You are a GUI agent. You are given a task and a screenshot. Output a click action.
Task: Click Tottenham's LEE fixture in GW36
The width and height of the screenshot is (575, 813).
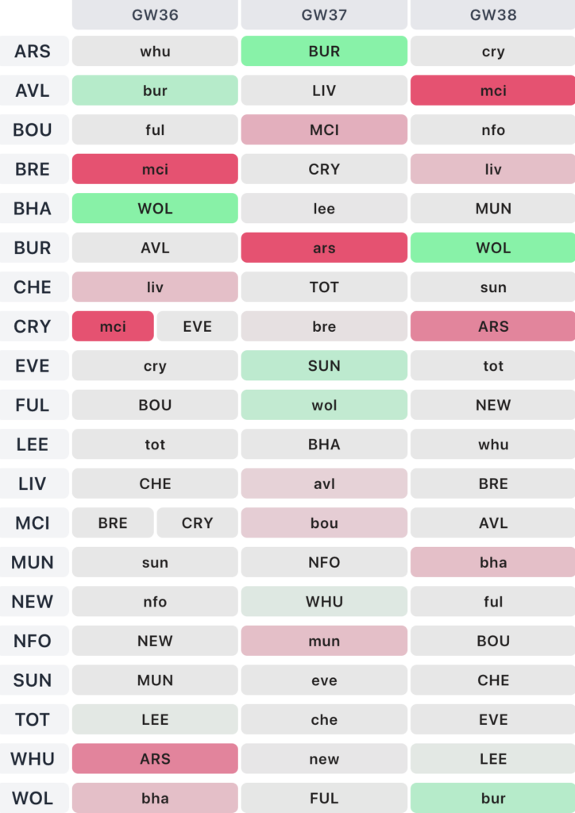click(155, 719)
